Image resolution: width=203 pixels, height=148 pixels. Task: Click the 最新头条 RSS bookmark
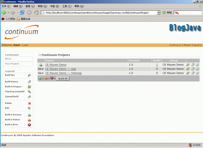23,19
